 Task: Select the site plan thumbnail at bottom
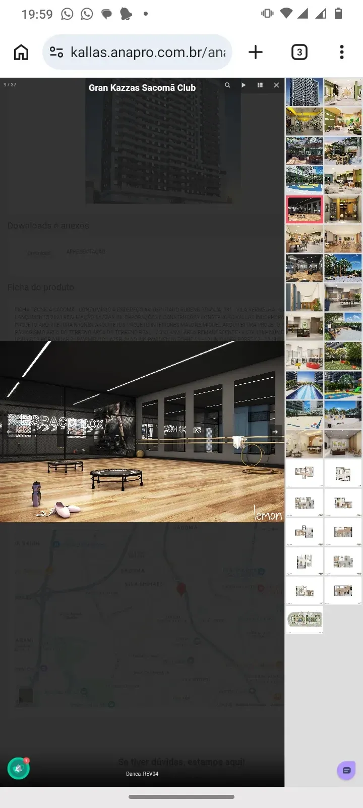(305, 619)
